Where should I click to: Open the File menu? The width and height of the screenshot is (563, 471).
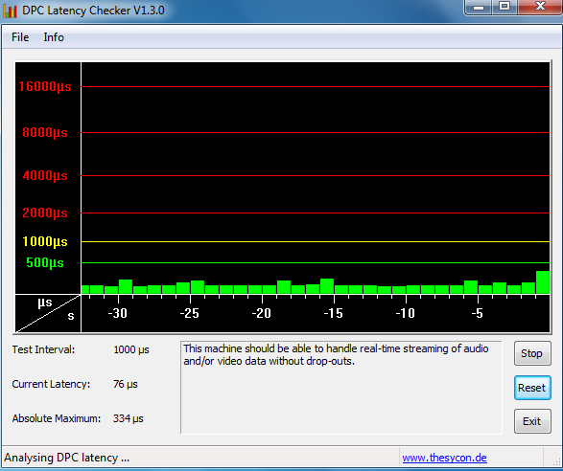[20, 37]
